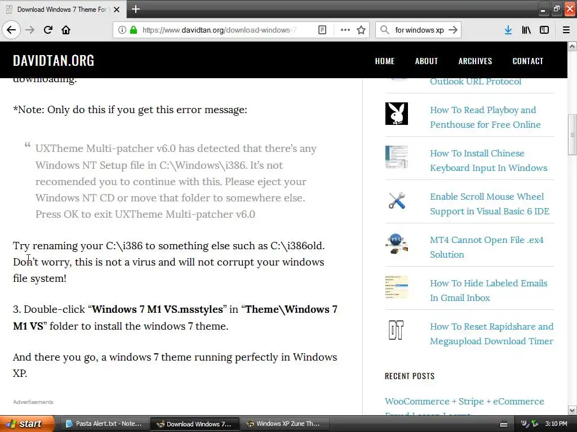577x432 pixels.
Task: Click the on-screen keyboard tray icon
Action: click(x=504, y=424)
